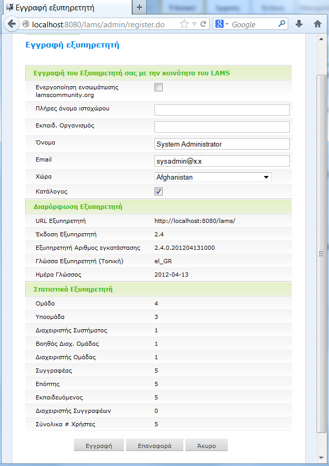Click the Όνομα field with System Administrator
The height and width of the screenshot is (466, 329).
point(222,144)
